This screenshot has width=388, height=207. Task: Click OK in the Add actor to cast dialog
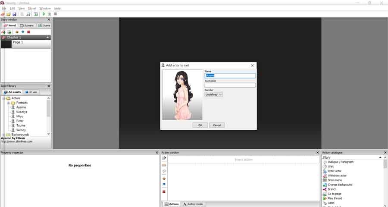coord(200,125)
